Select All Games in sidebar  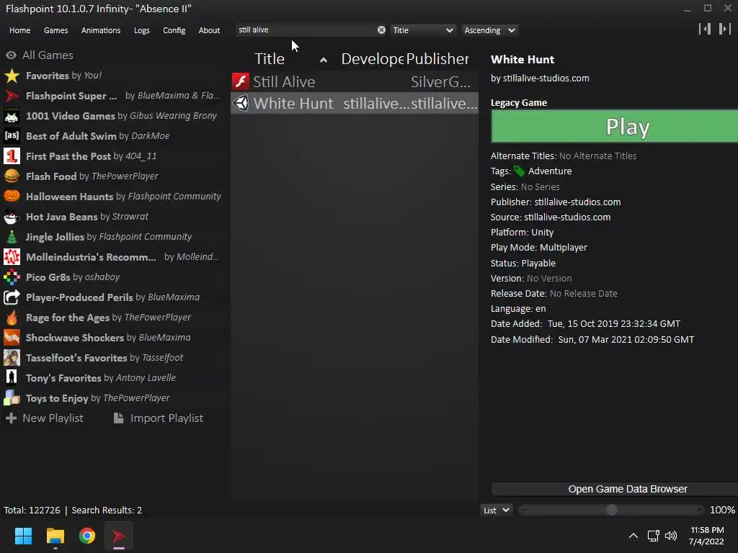point(40,55)
